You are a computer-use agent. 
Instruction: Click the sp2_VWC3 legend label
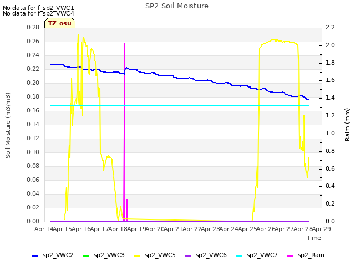(x=109, y=255)
